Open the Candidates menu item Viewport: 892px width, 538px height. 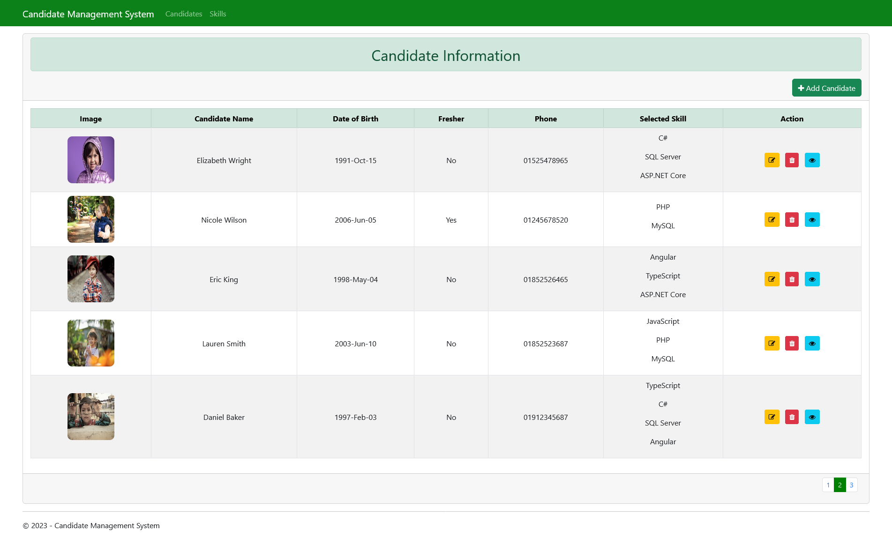tap(183, 14)
